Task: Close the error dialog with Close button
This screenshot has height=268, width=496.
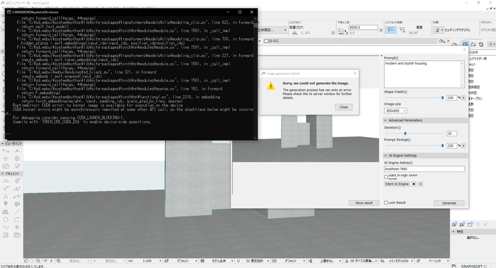Action: click(x=343, y=107)
